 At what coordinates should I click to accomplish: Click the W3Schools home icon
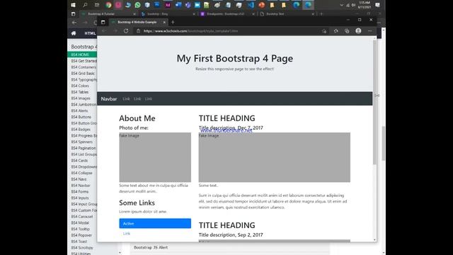coord(74,33)
